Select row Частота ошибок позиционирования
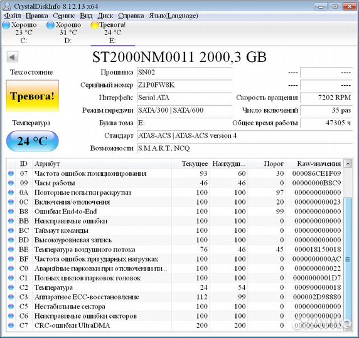 click(175, 173)
